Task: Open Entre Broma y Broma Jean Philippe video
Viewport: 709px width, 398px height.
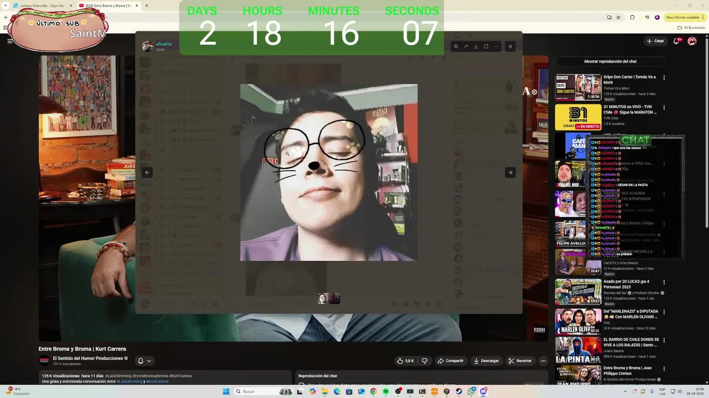Action: (x=578, y=375)
